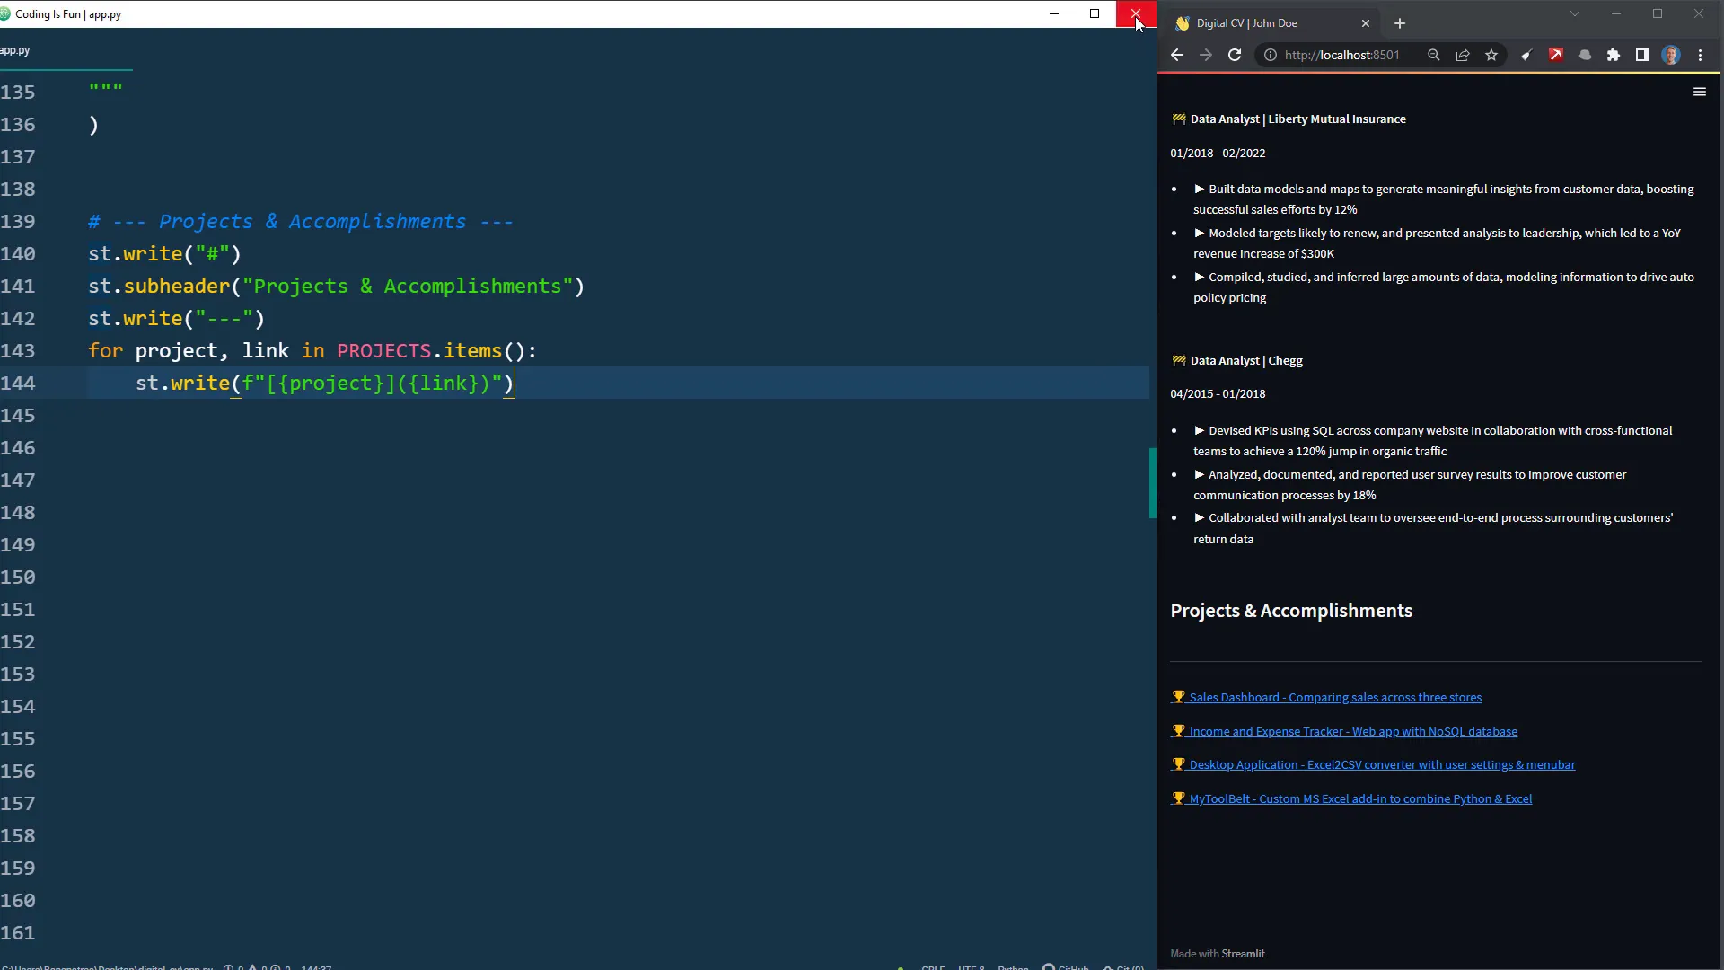This screenshot has width=1724, height=970.
Task: Toggle the browser split-view extension icon
Action: (1641, 55)
